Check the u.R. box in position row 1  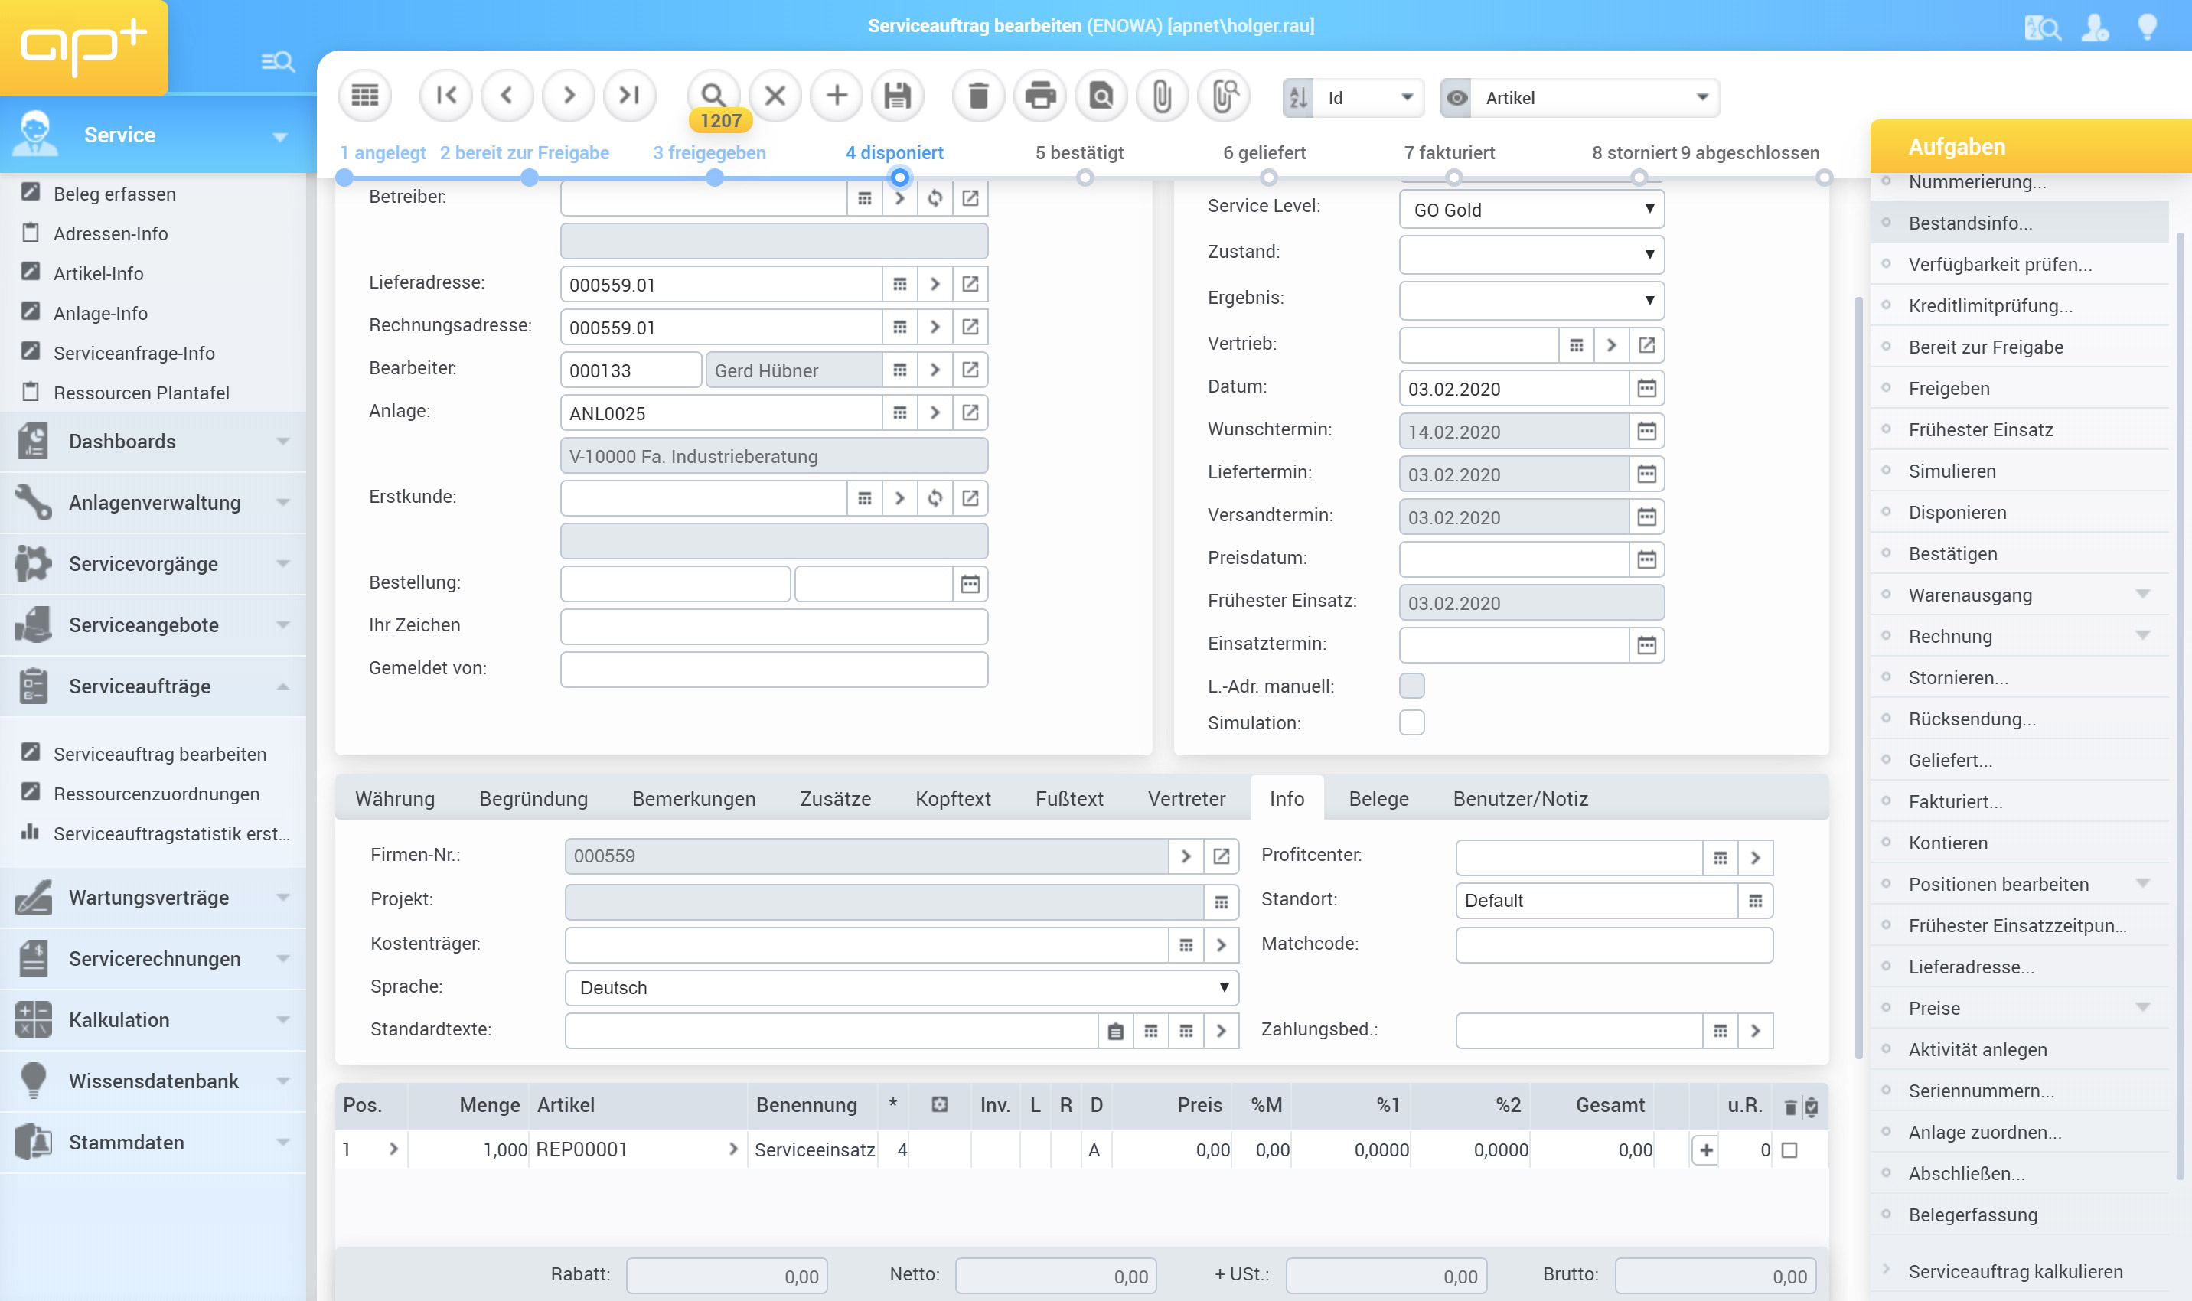1789,1150
